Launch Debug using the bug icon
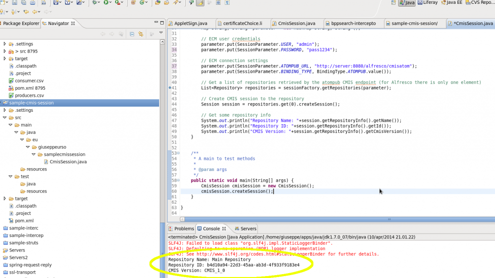495x278 pixels. click(94, 3)
